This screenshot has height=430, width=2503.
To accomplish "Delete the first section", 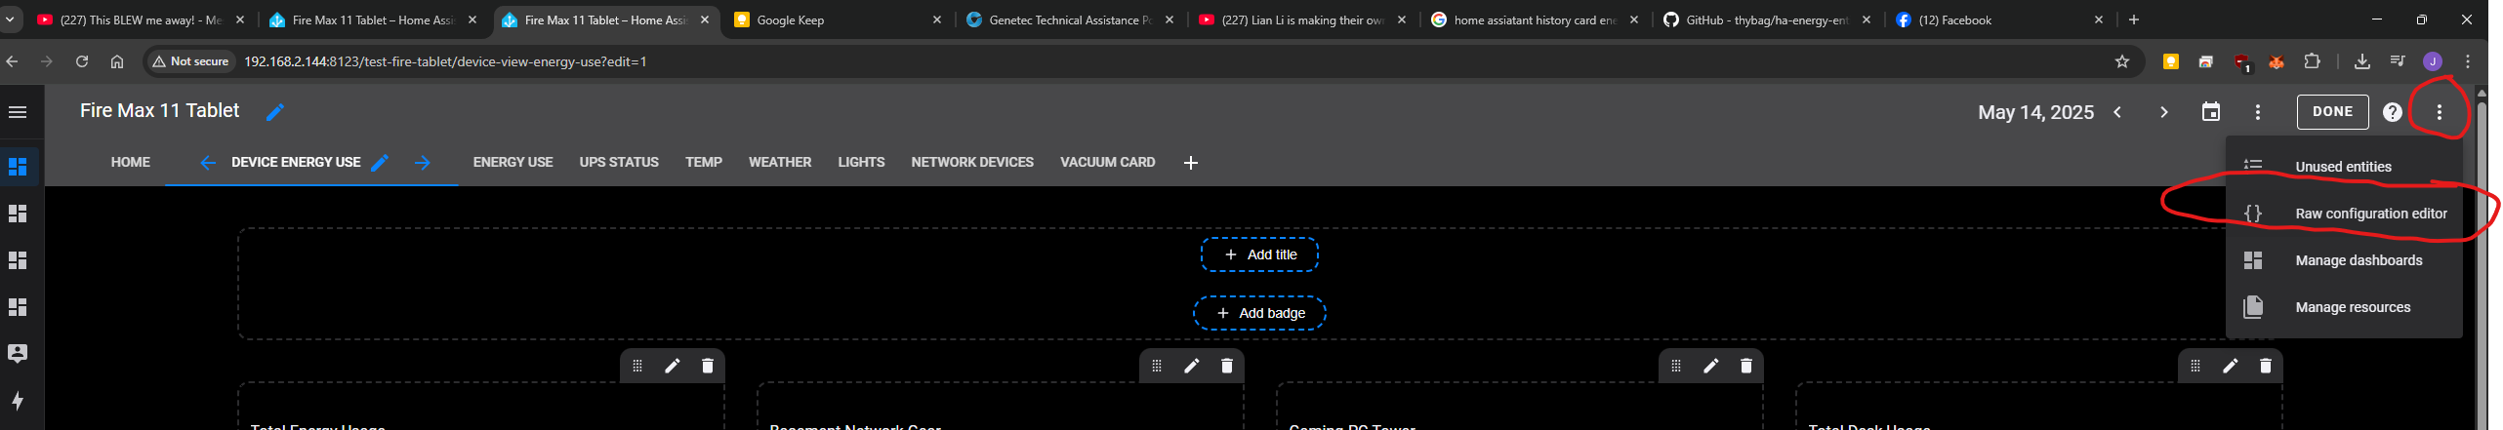I will click(x=708, y=366).
